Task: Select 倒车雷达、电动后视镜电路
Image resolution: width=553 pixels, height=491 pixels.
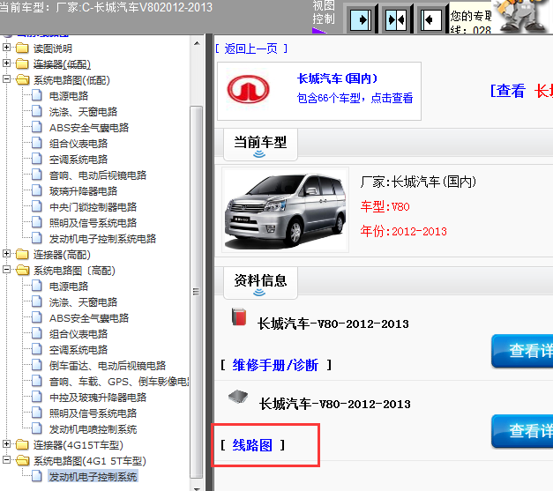Action: pos(108,366)
